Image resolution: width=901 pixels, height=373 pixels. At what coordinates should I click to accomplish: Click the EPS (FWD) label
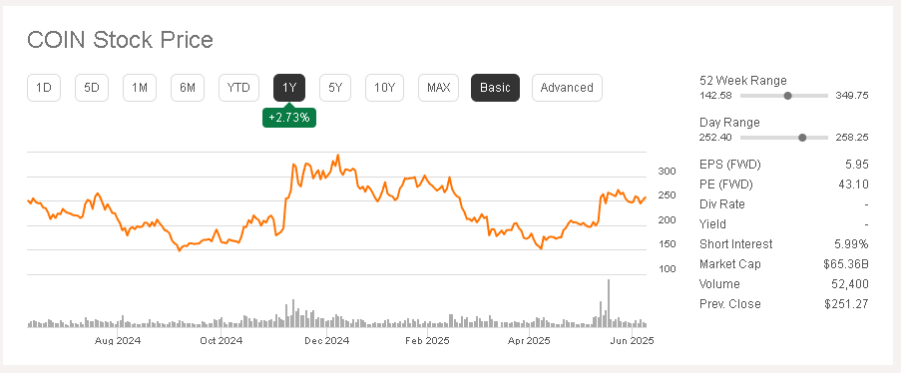tap(729, 165)
